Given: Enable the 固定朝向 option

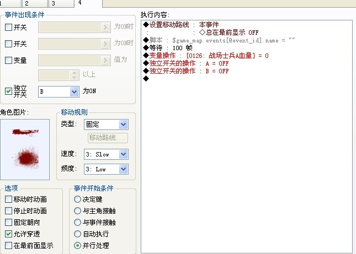Looking at the screenshot, I should tap(8, 222).
